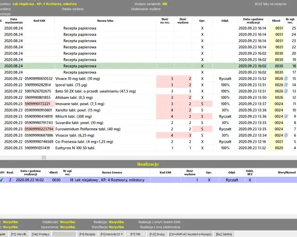Image resolution: width=297 pixels, height=237 pixels.
Task: Click the Weryfikacja Wszystkie filter value
Action: (116, 227)
